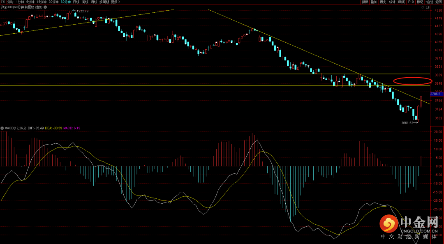444x244 pixels.
Task: Select the red ellipse annotation on chart
Action: click(x=412, y=81)
